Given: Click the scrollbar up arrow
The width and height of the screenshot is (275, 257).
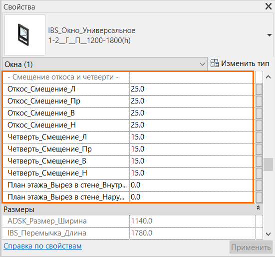Looking at the screenshot, I should tap(268, 77).
